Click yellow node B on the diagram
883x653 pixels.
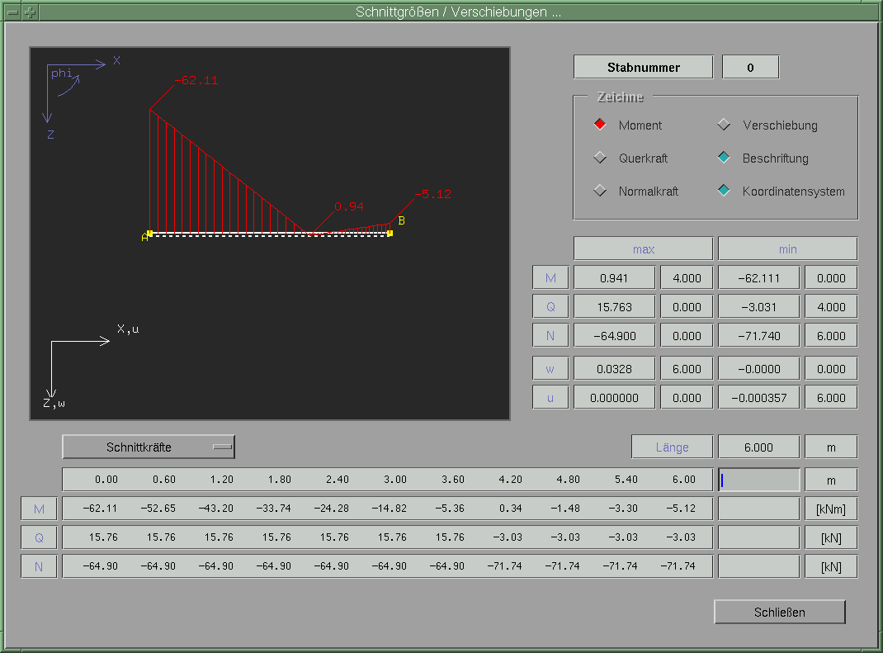click(x=390, y=234)
